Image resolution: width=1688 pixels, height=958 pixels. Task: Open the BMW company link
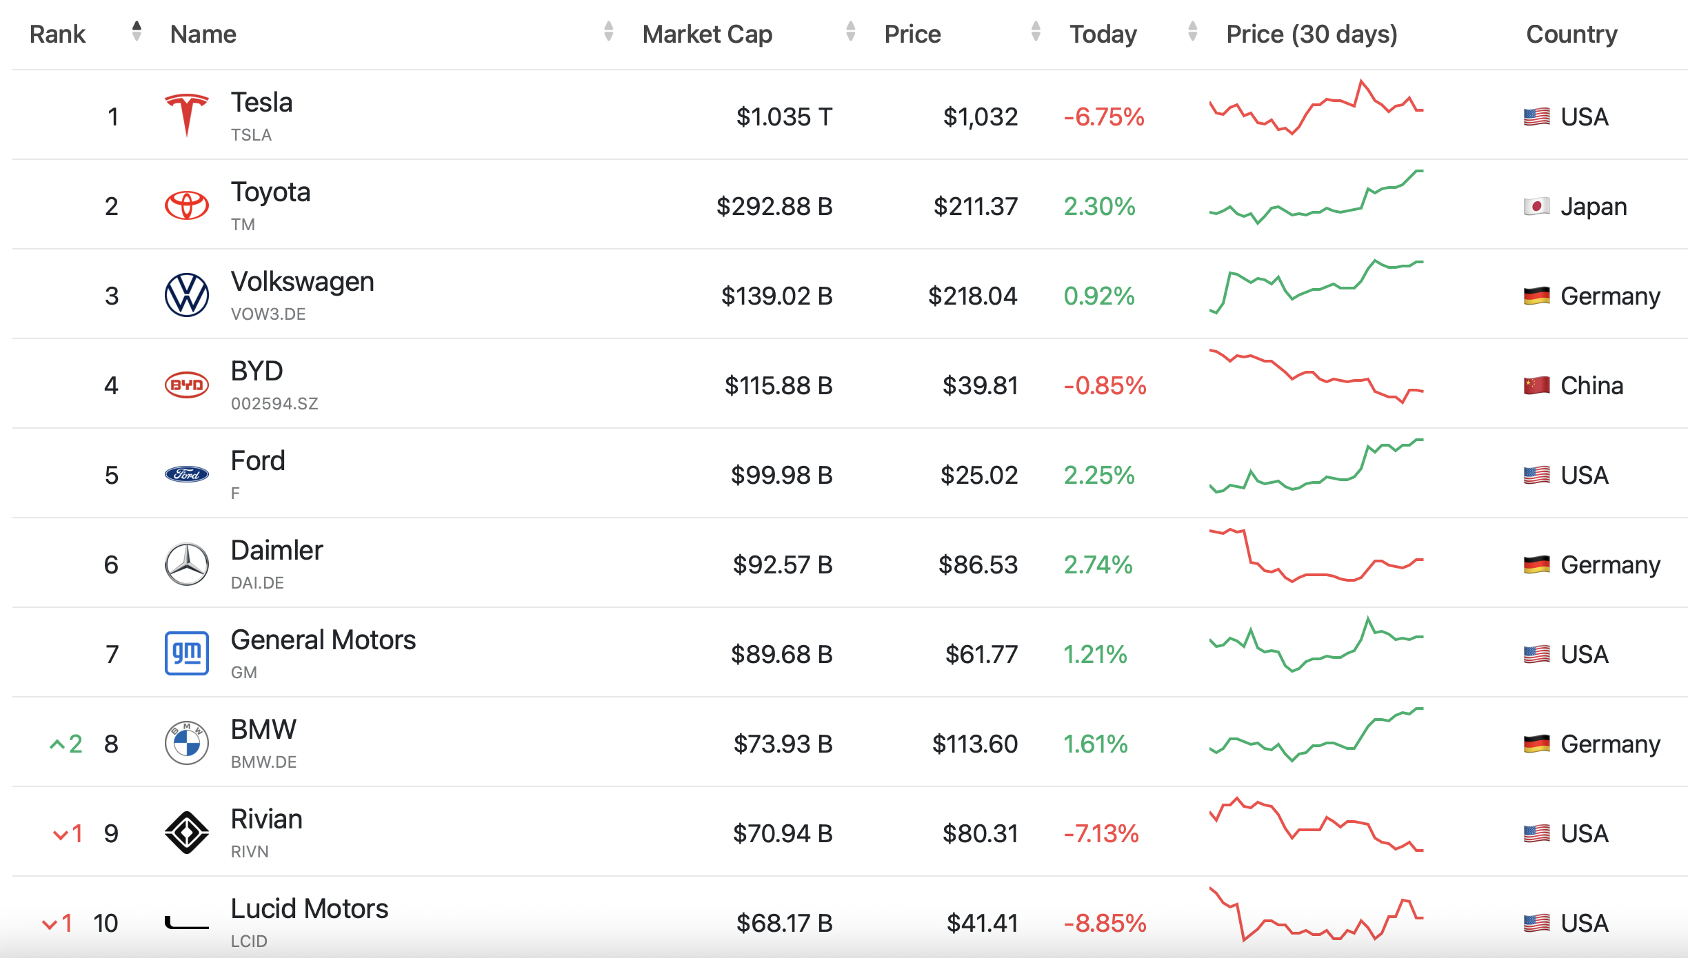tap(263, 729)
